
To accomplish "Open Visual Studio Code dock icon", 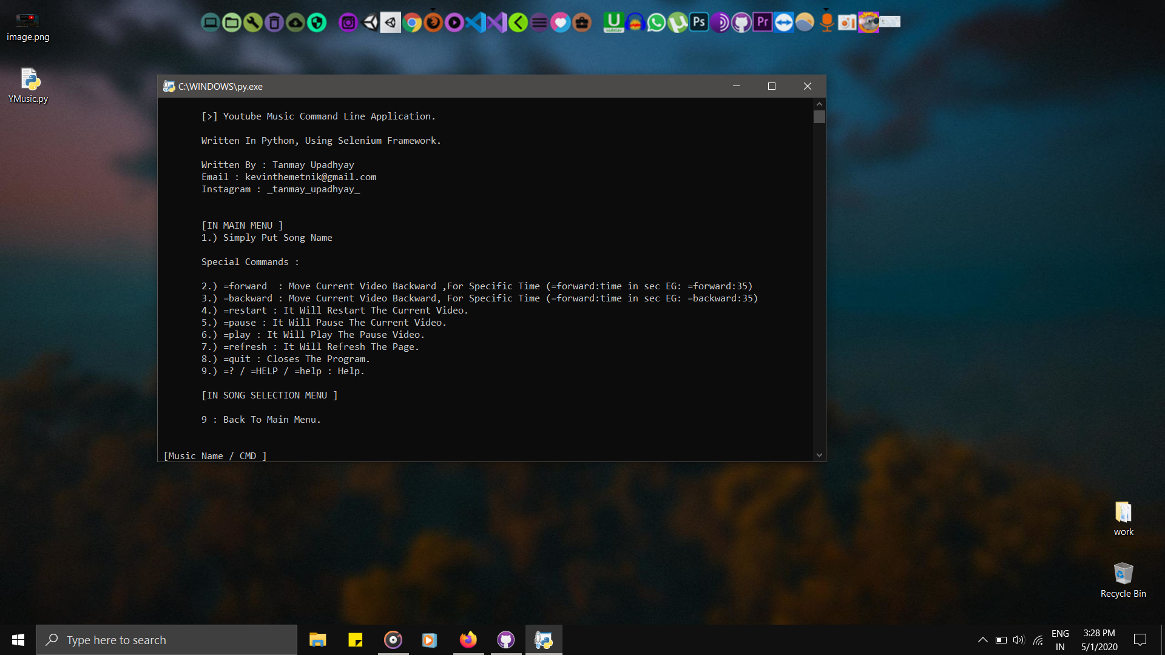I will coord(476,23).
